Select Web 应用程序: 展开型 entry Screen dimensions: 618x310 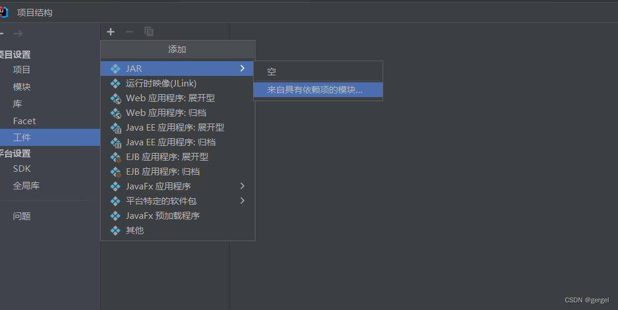click(x=177, y=98)
